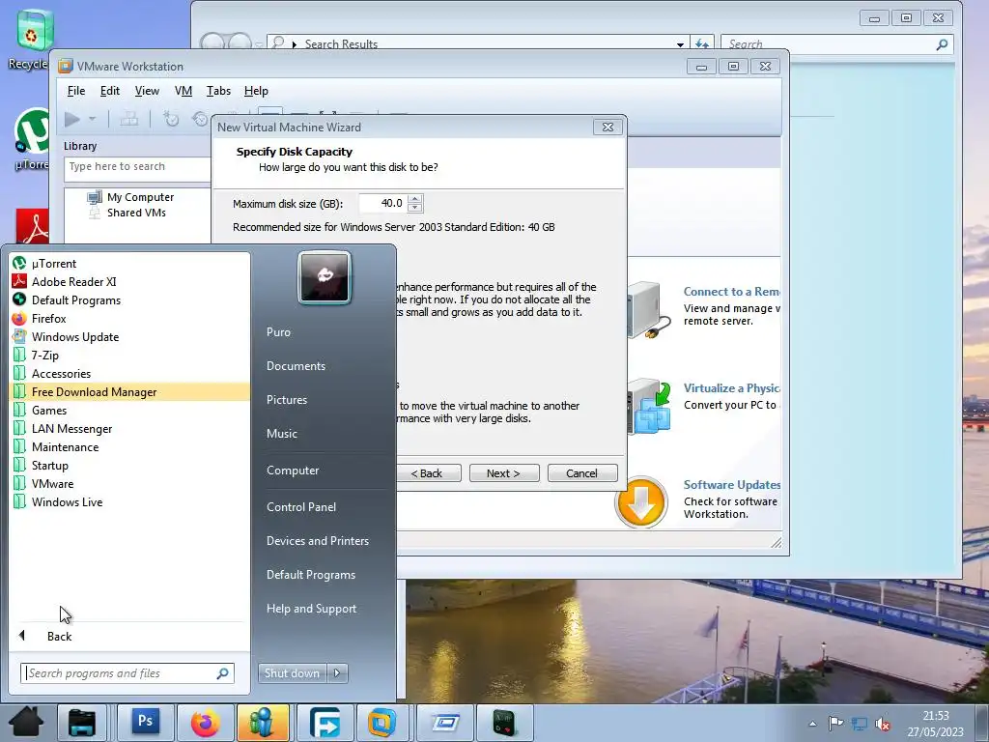Expand the LAN Messenger folder
This screenshot has width=989, height=742.
point(130,428)
